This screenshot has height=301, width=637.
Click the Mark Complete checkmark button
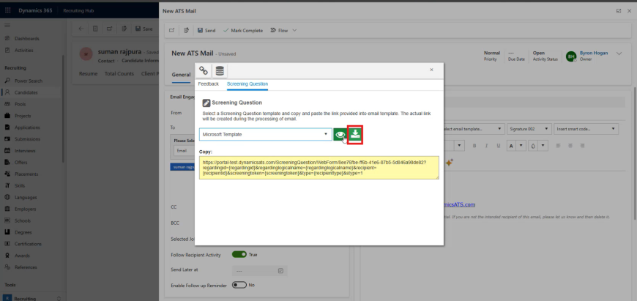243,31
